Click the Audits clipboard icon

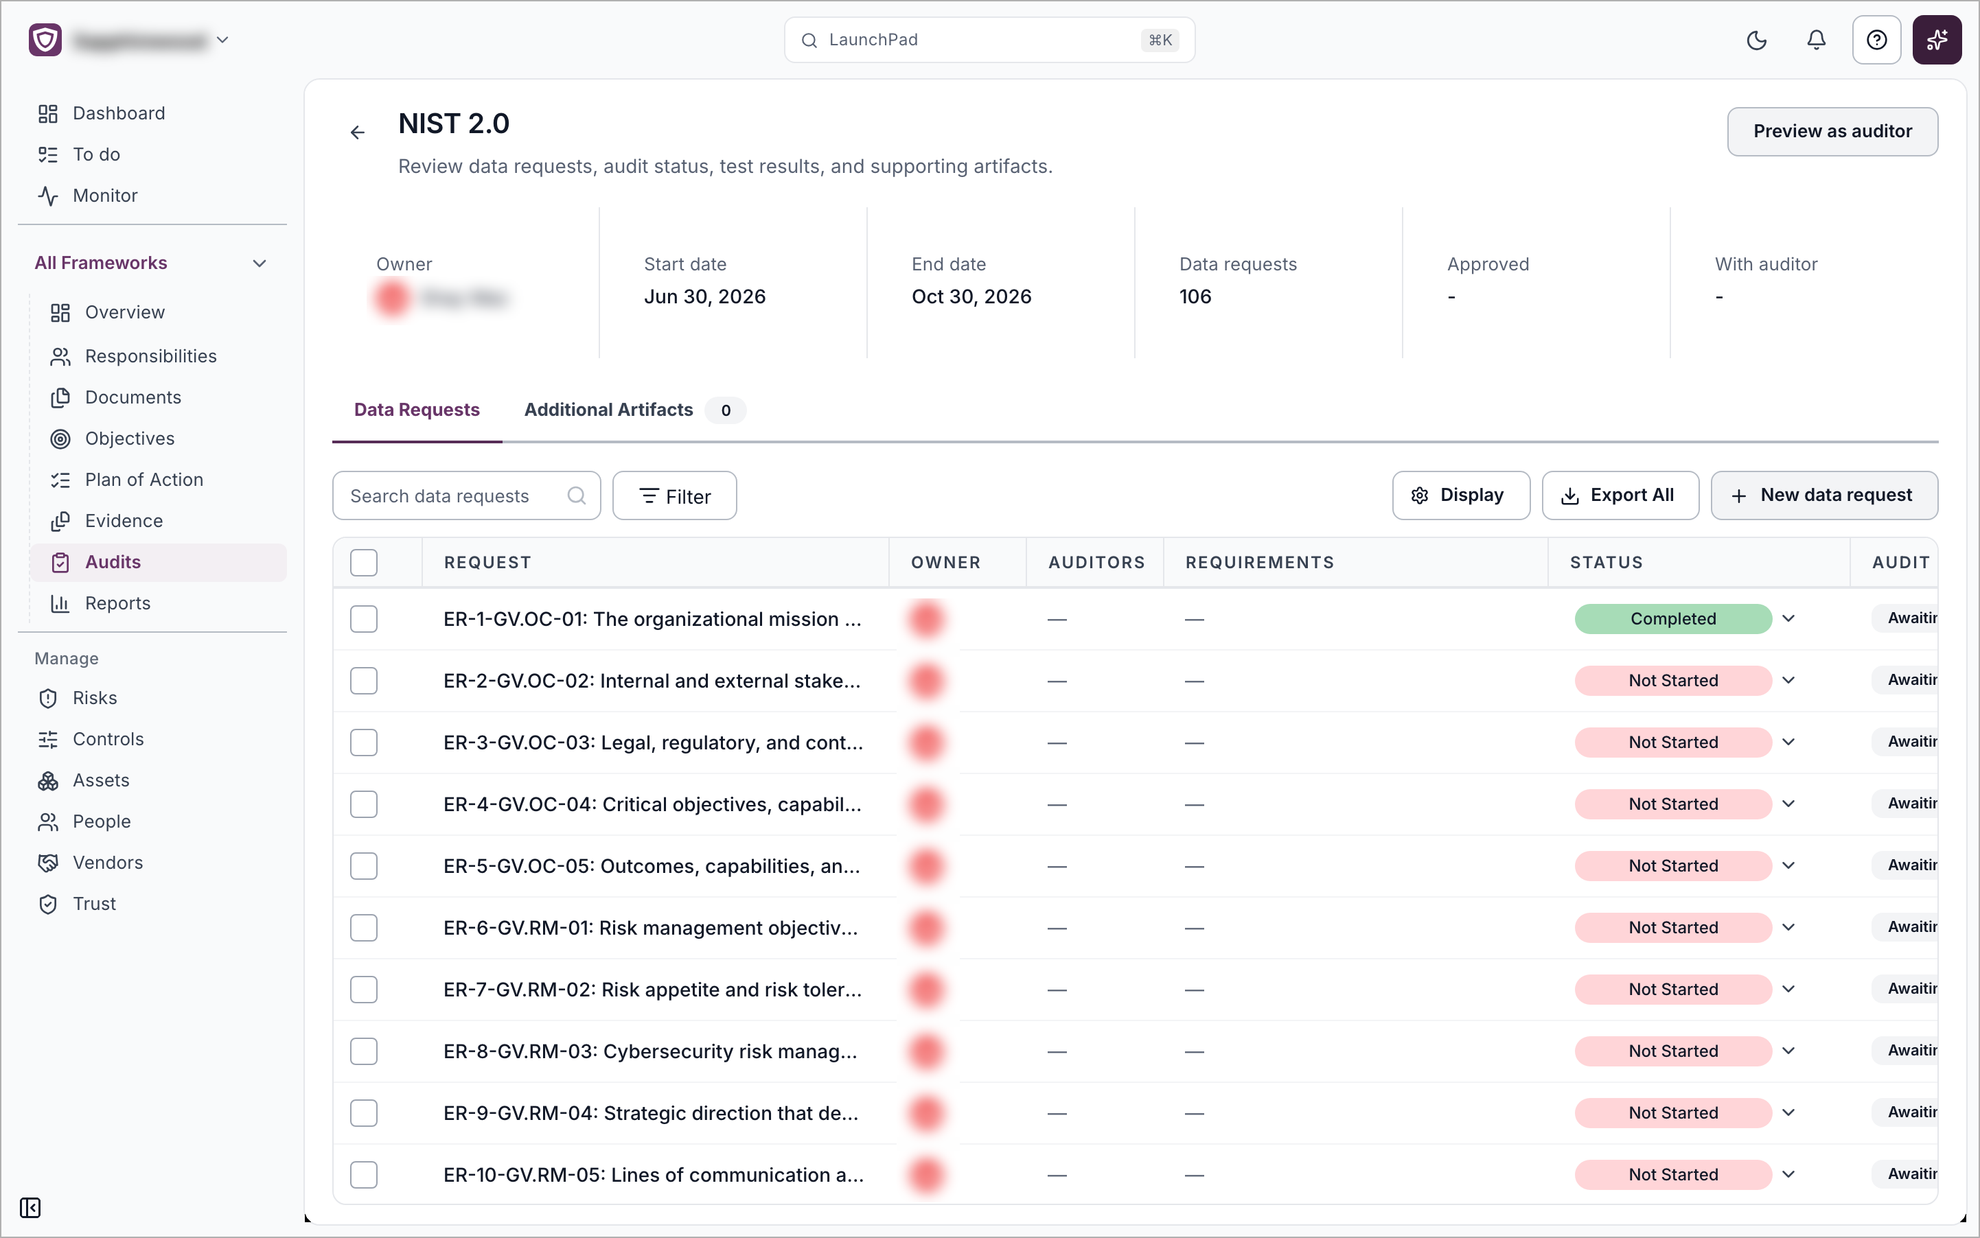[60, 563]
